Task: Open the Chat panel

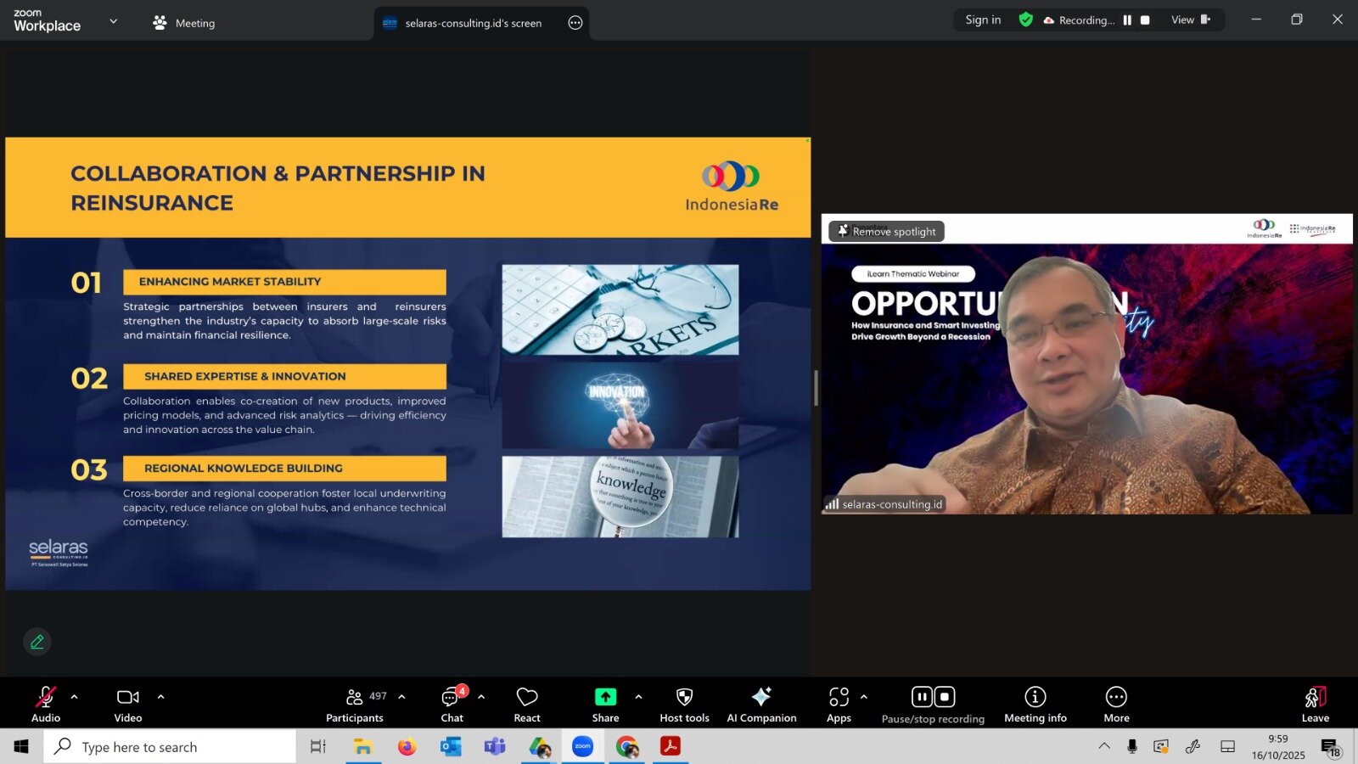Action: [452, 705]
